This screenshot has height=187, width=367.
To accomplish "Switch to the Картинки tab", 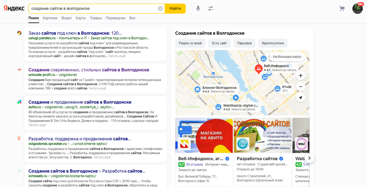I will pos(50,18).
